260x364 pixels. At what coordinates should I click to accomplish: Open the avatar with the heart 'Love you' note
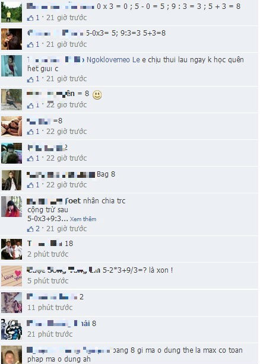tap(12, 276)
